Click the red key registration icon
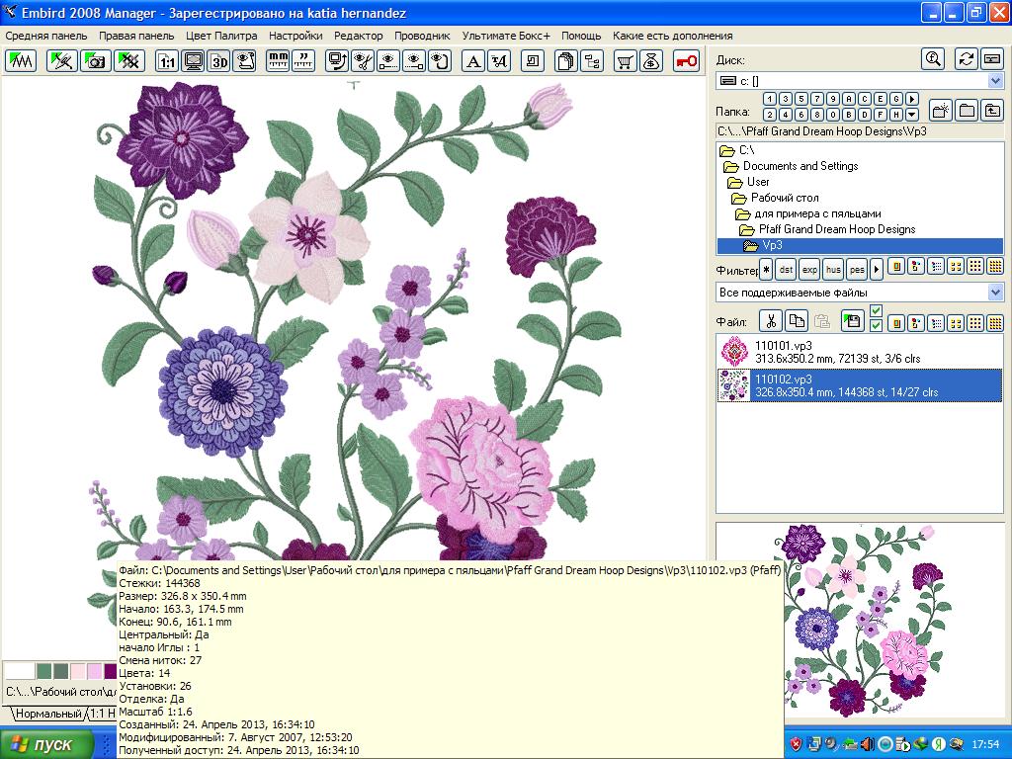 coord(686,61)
